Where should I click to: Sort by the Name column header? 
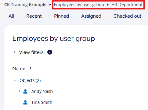(19, 69)
